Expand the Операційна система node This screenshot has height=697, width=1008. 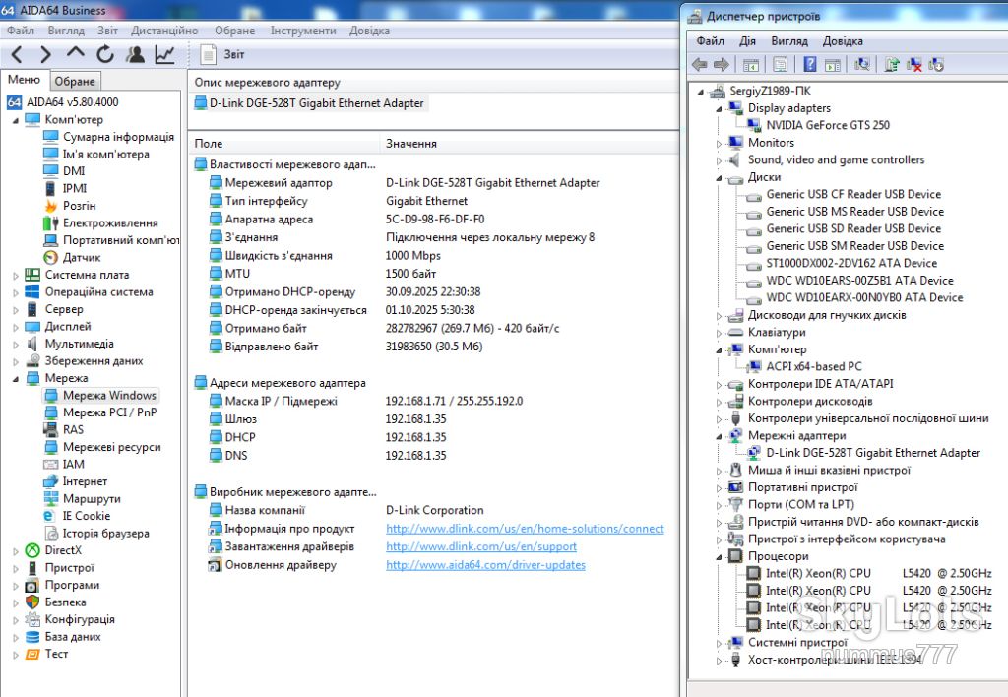point(16,292)
